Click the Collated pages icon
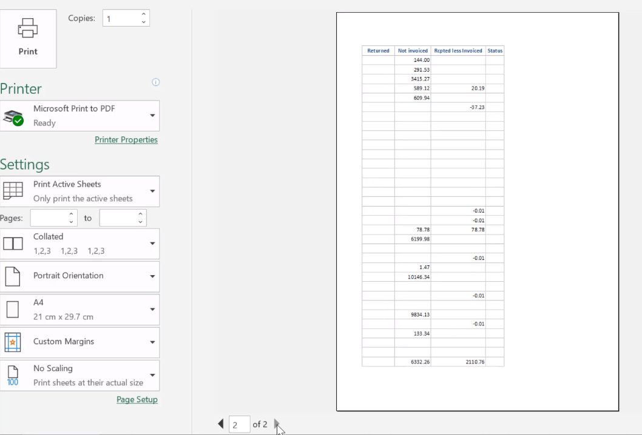 point(13,244)
